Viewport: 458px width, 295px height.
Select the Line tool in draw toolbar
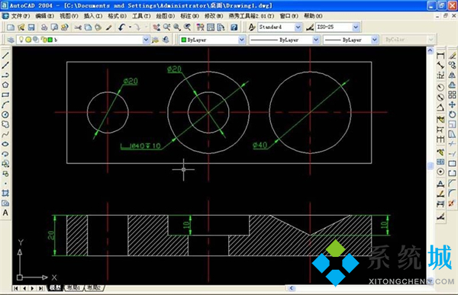[x=5, y=55]
